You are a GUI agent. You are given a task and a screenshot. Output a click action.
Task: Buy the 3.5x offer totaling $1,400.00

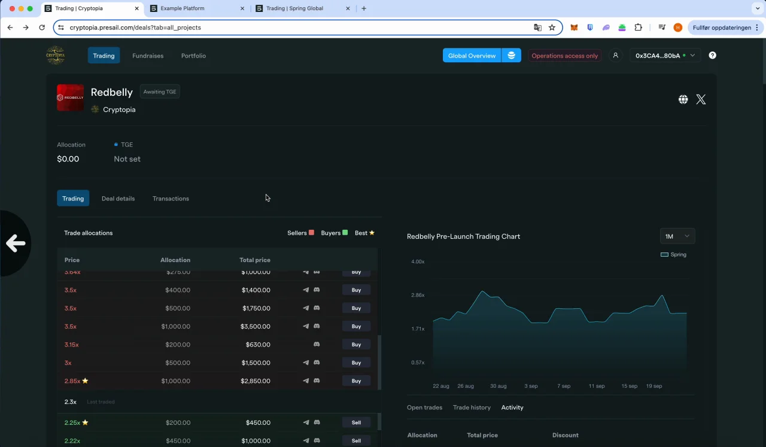[356, 290]
